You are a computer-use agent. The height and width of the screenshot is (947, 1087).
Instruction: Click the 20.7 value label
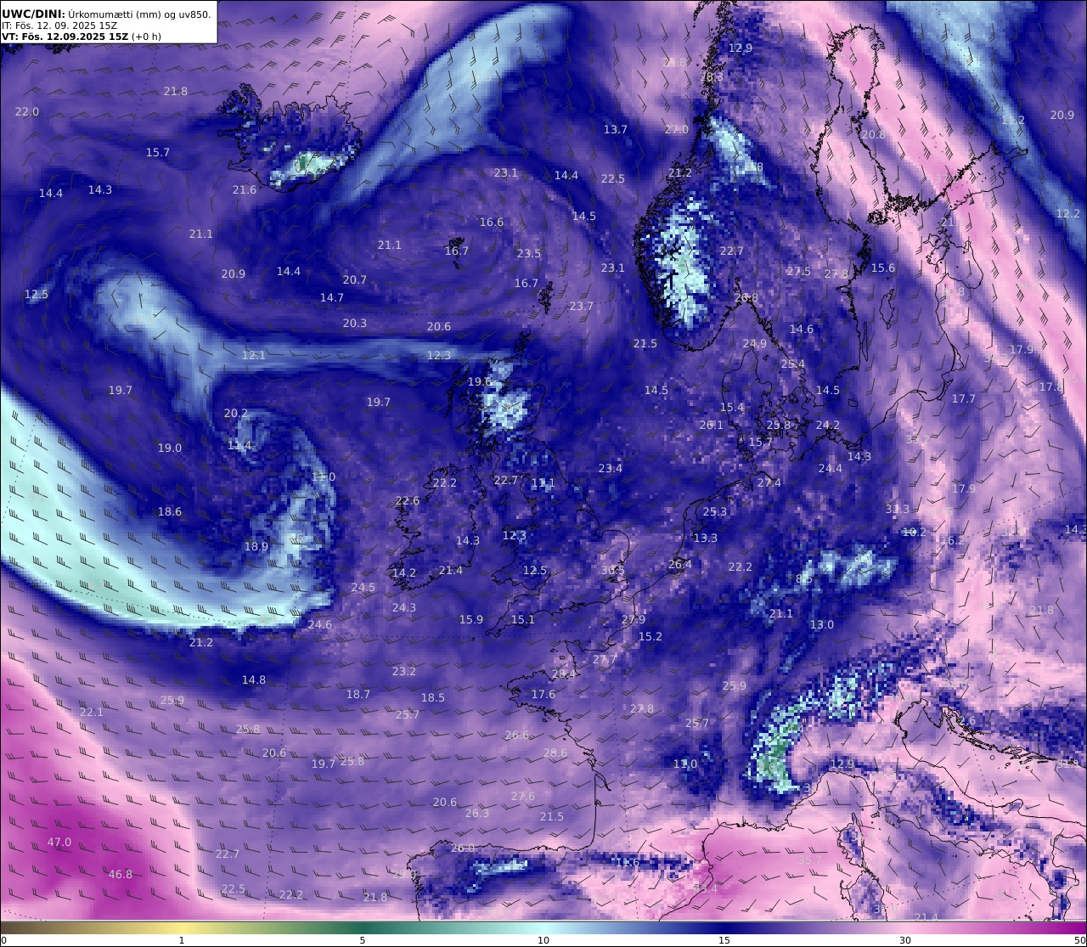[355, 280]
